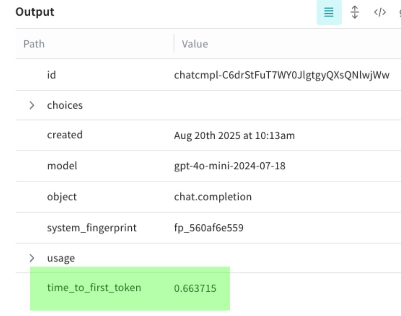Viewport: 401px width, 316px height.
Task: Select the id path row
Action: (51, 75)
